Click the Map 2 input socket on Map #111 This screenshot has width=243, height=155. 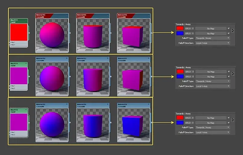point(10,45)
